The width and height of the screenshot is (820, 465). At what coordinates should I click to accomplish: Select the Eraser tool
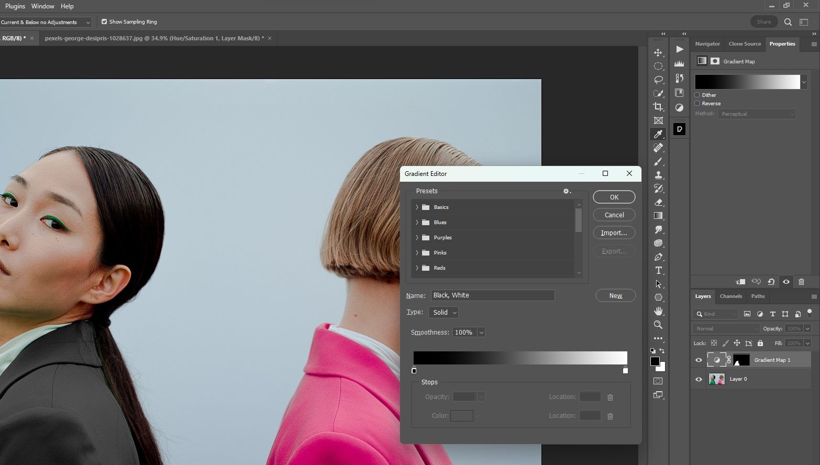tap(658, 202)
